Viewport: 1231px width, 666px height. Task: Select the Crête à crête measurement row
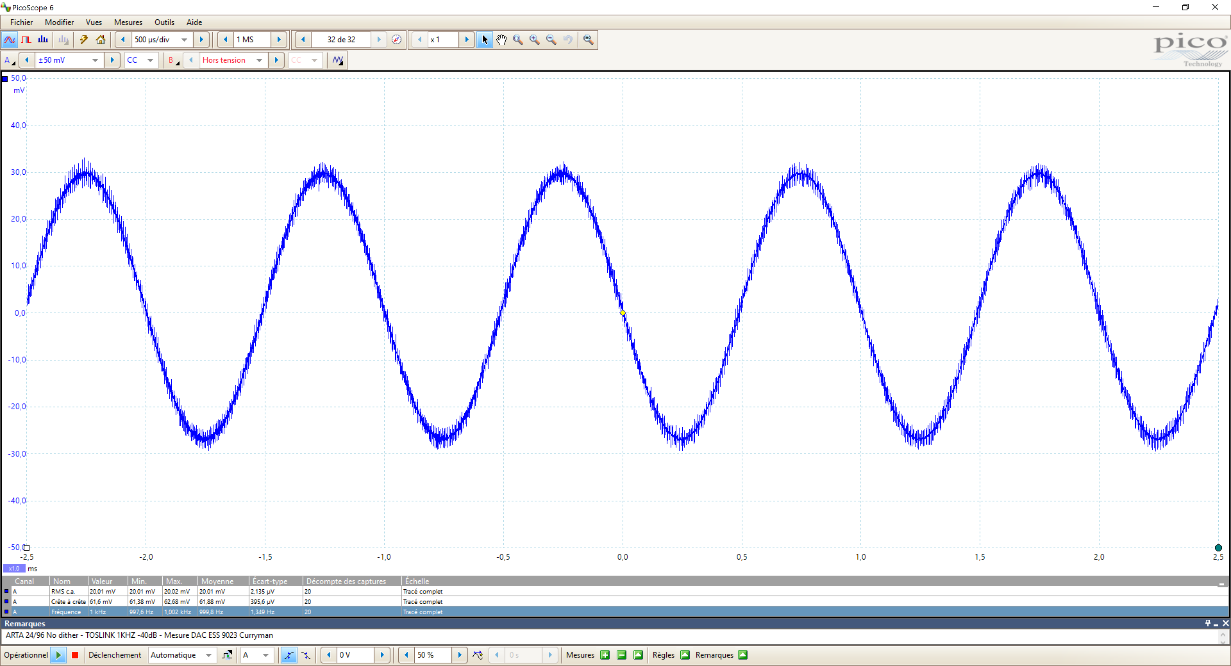(615, 602)
